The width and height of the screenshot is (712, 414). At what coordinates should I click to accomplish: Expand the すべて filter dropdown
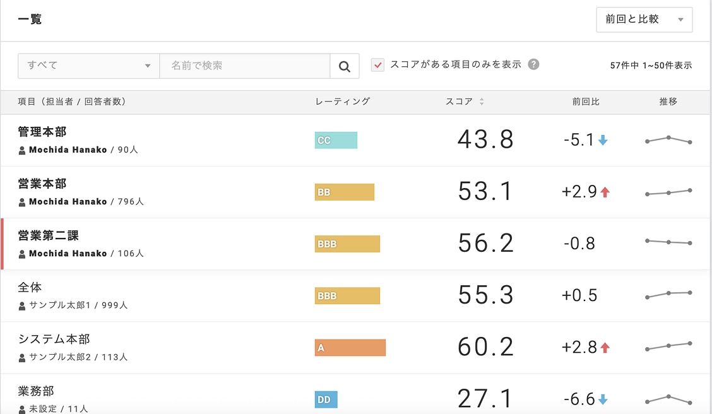click(x=88, y=66)
